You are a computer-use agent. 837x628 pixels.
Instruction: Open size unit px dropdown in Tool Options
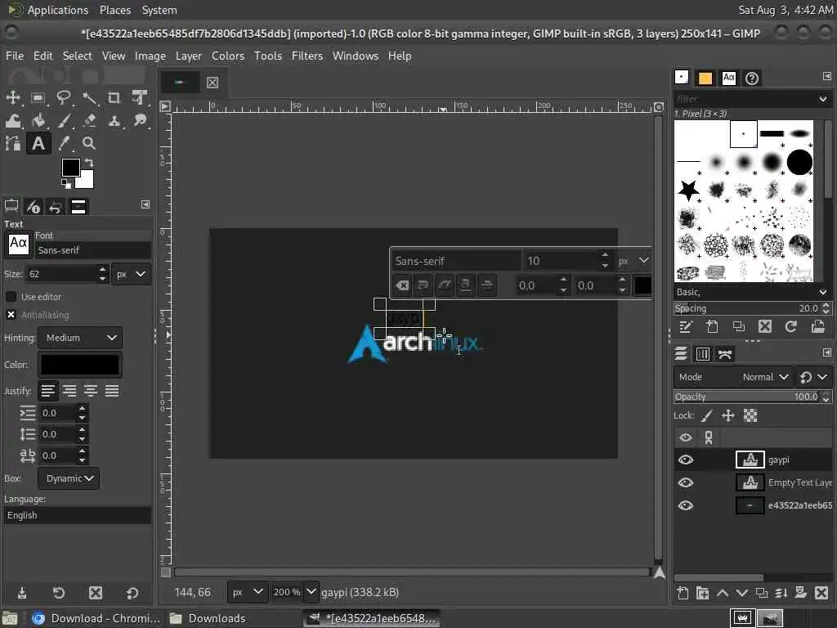[x=132, y=274]
